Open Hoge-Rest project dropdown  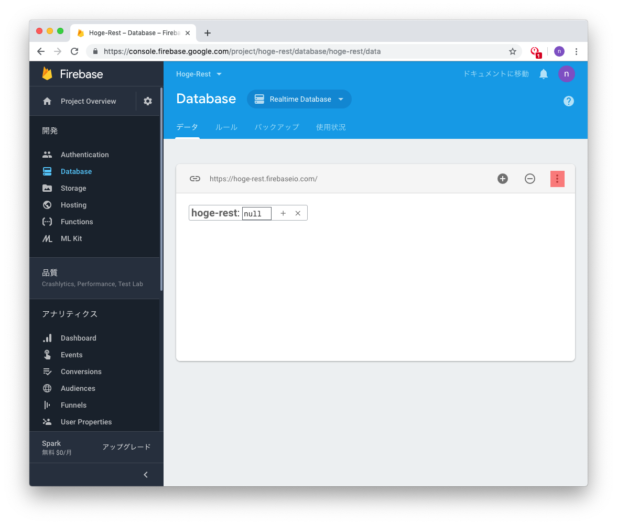pos(199,74)
